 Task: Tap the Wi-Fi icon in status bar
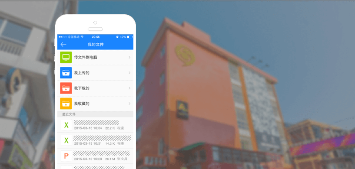click(82, 37)
